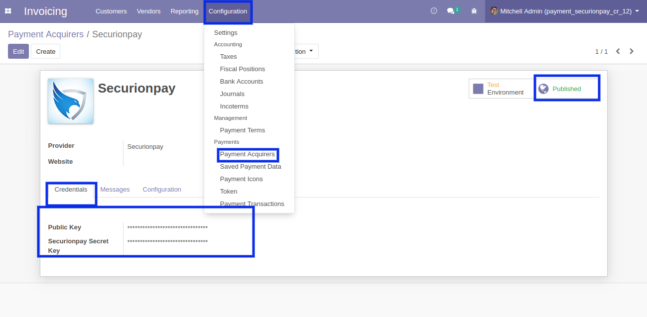The image size is (647, 317).
Task: Click the Securionpay record heading
Action: (136, 88)
